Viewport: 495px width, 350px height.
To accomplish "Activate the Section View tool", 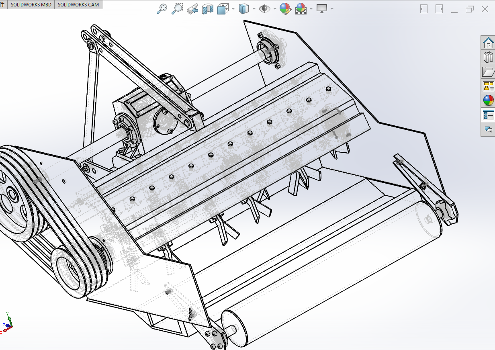I will click(x=208, y=9).
